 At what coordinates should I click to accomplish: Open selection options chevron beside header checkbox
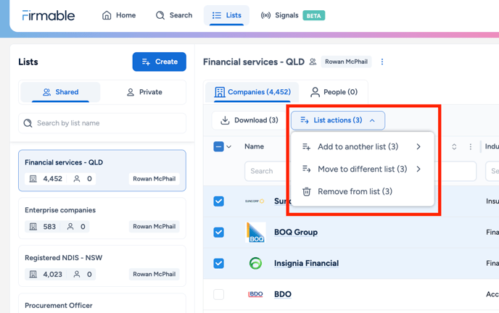(x=228, y=147)
